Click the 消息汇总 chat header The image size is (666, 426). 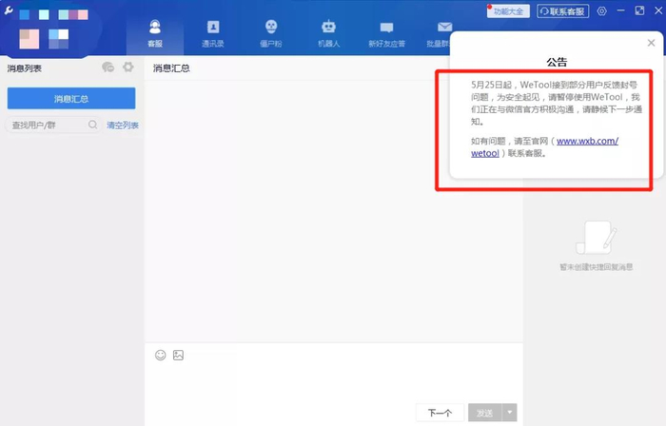pos(171,68)
